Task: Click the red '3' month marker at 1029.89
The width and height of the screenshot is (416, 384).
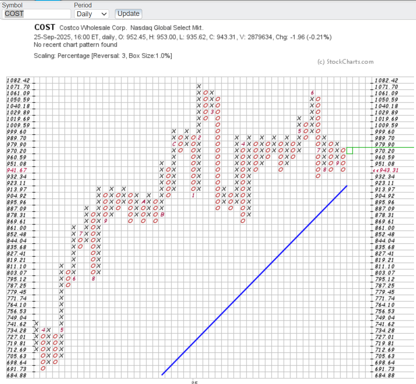Action: click(x=212, y=112)
